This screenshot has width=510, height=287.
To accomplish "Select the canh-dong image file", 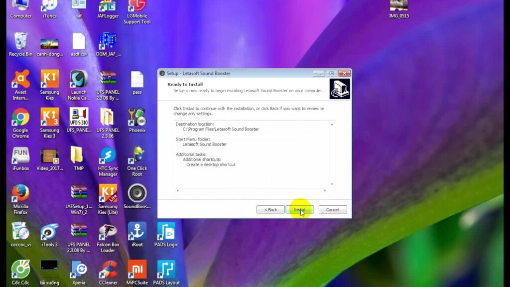I will pyautogui.click(x=49, y=47).
